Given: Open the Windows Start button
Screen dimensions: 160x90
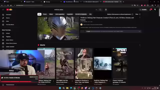Looking at the screenshot, I should click(60, 88).
